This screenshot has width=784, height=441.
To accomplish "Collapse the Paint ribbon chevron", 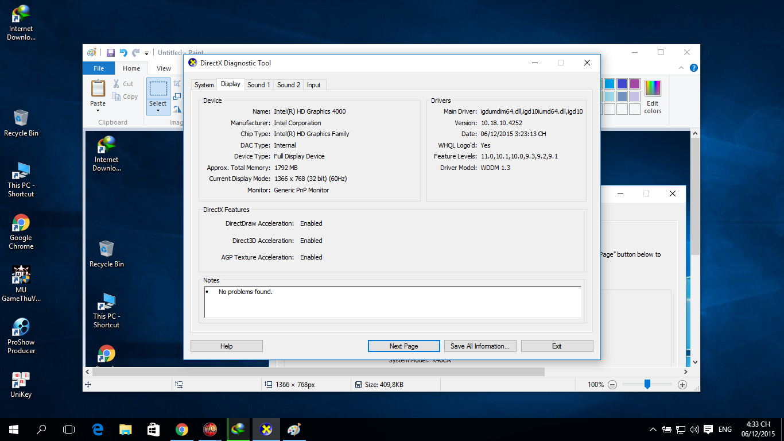I will (x=682, y=68).
